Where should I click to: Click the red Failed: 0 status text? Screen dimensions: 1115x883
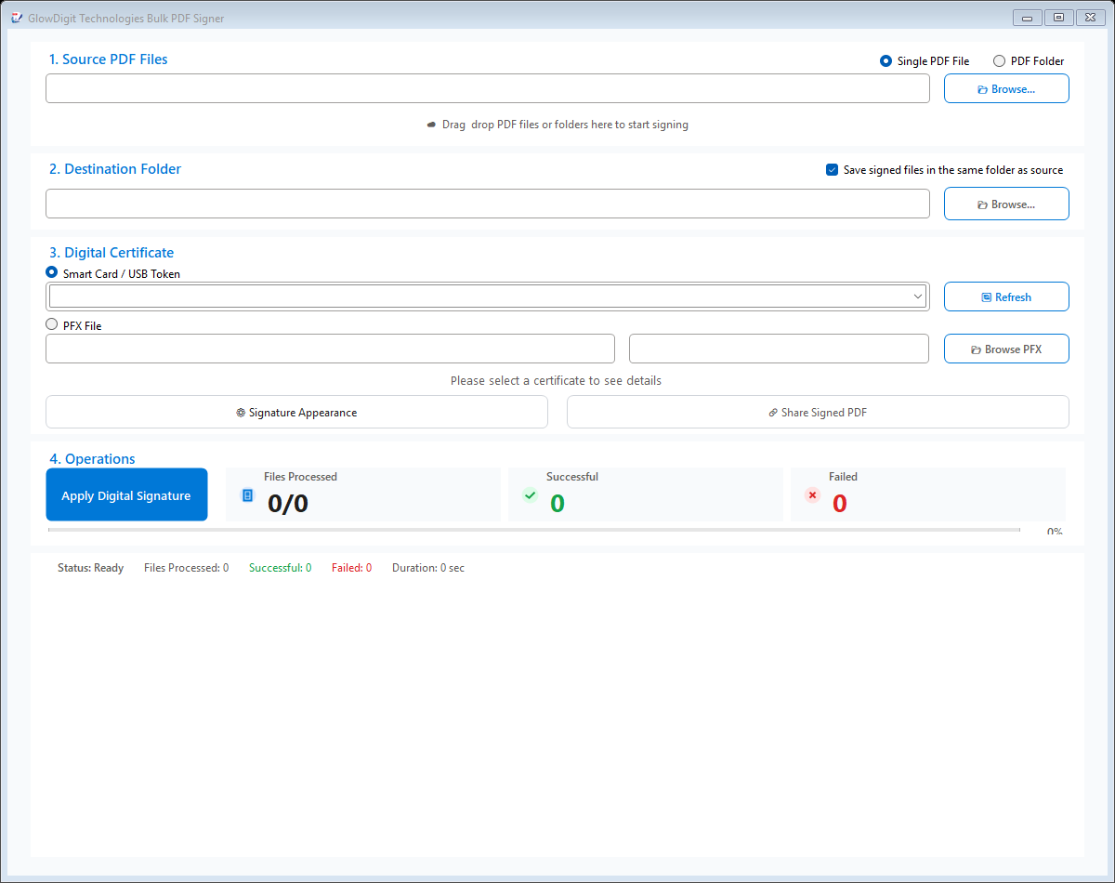point(351,568)
